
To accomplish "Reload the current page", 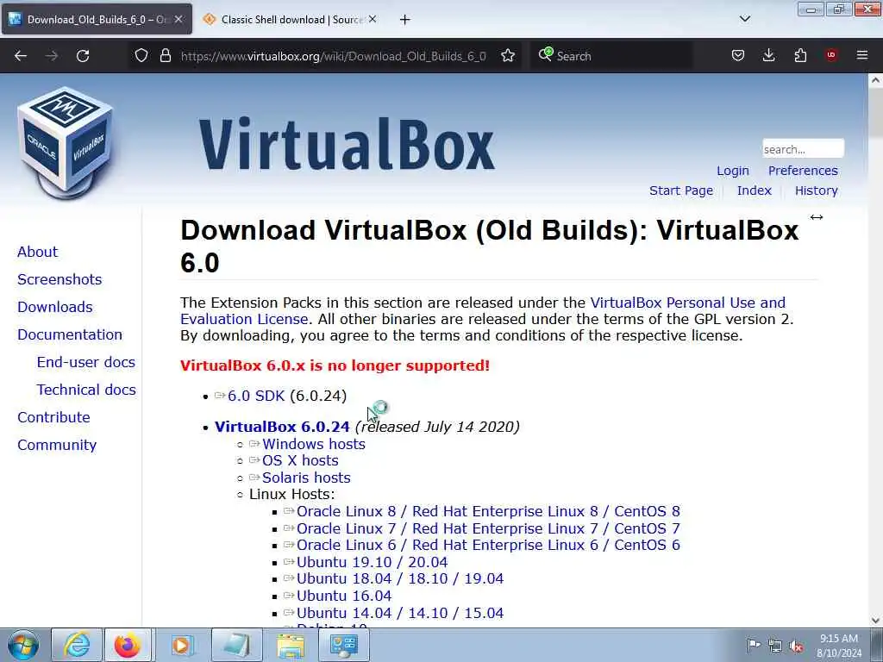I will pos(83,56).
